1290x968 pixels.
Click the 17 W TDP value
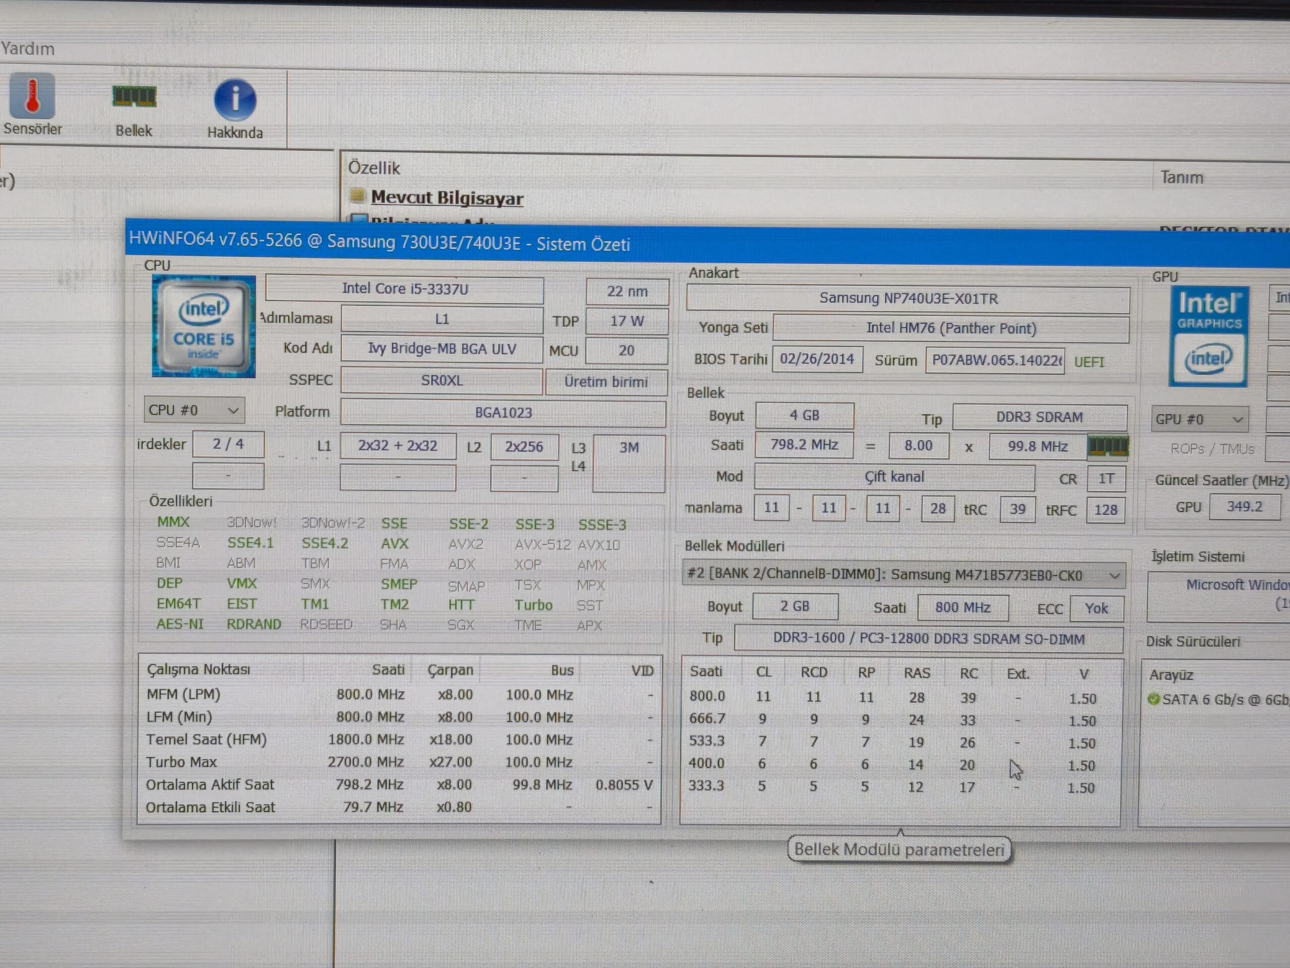627,321
